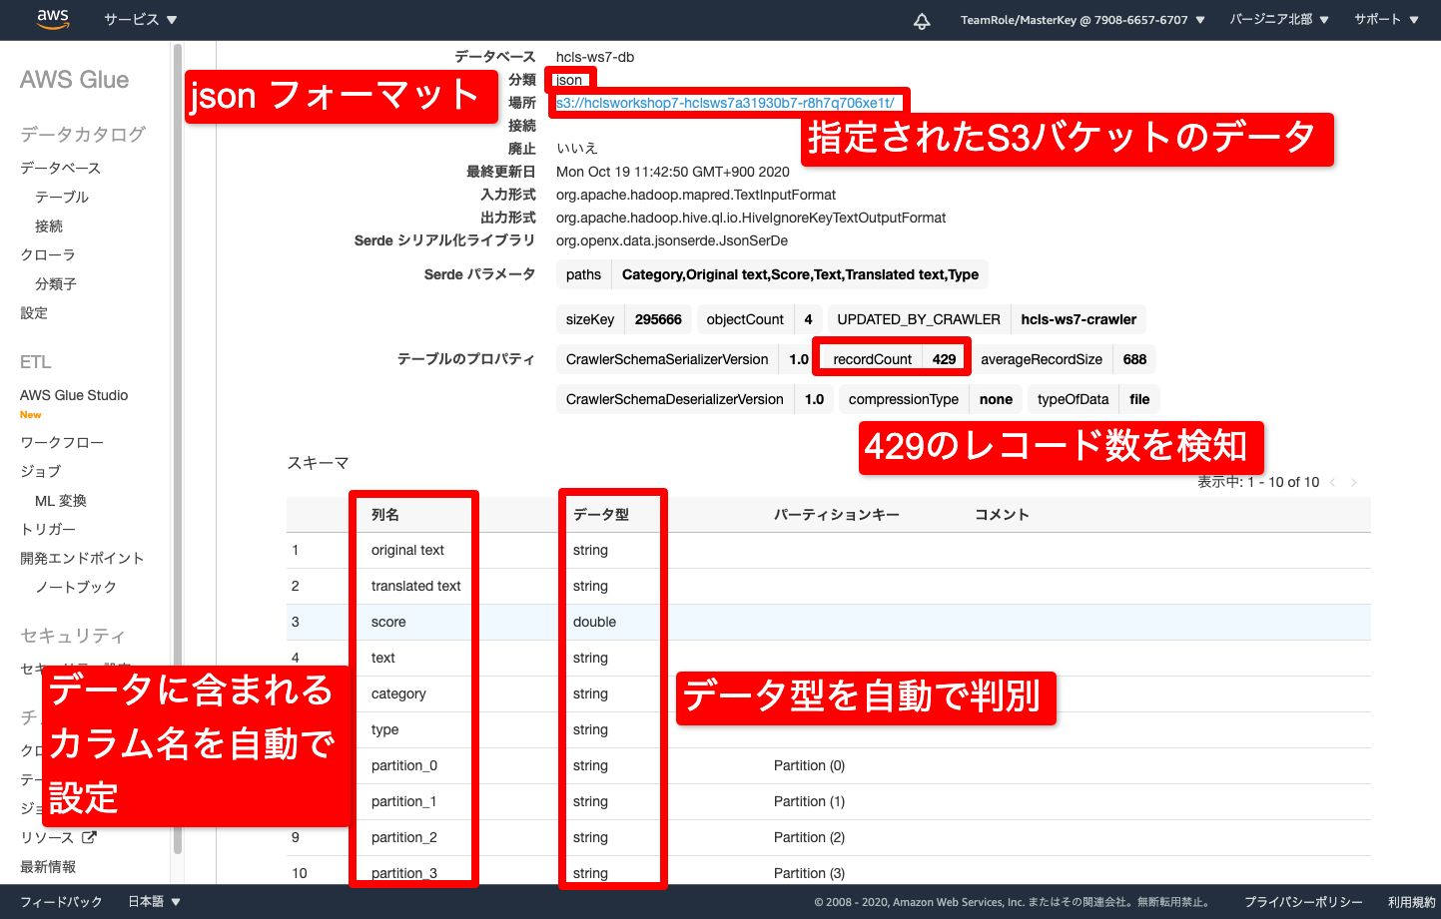Click the S3 bucket location link
Screen dimensions: 1441x919
pyautogui.click(x=725, y=103)
